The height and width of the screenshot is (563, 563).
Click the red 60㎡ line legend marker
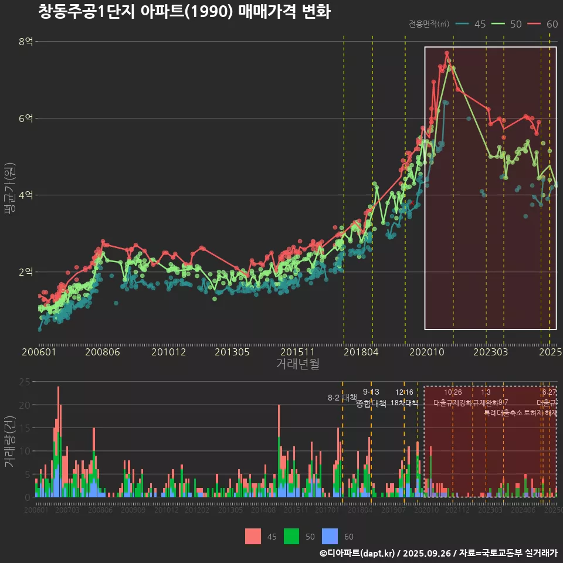pos(534,24)
